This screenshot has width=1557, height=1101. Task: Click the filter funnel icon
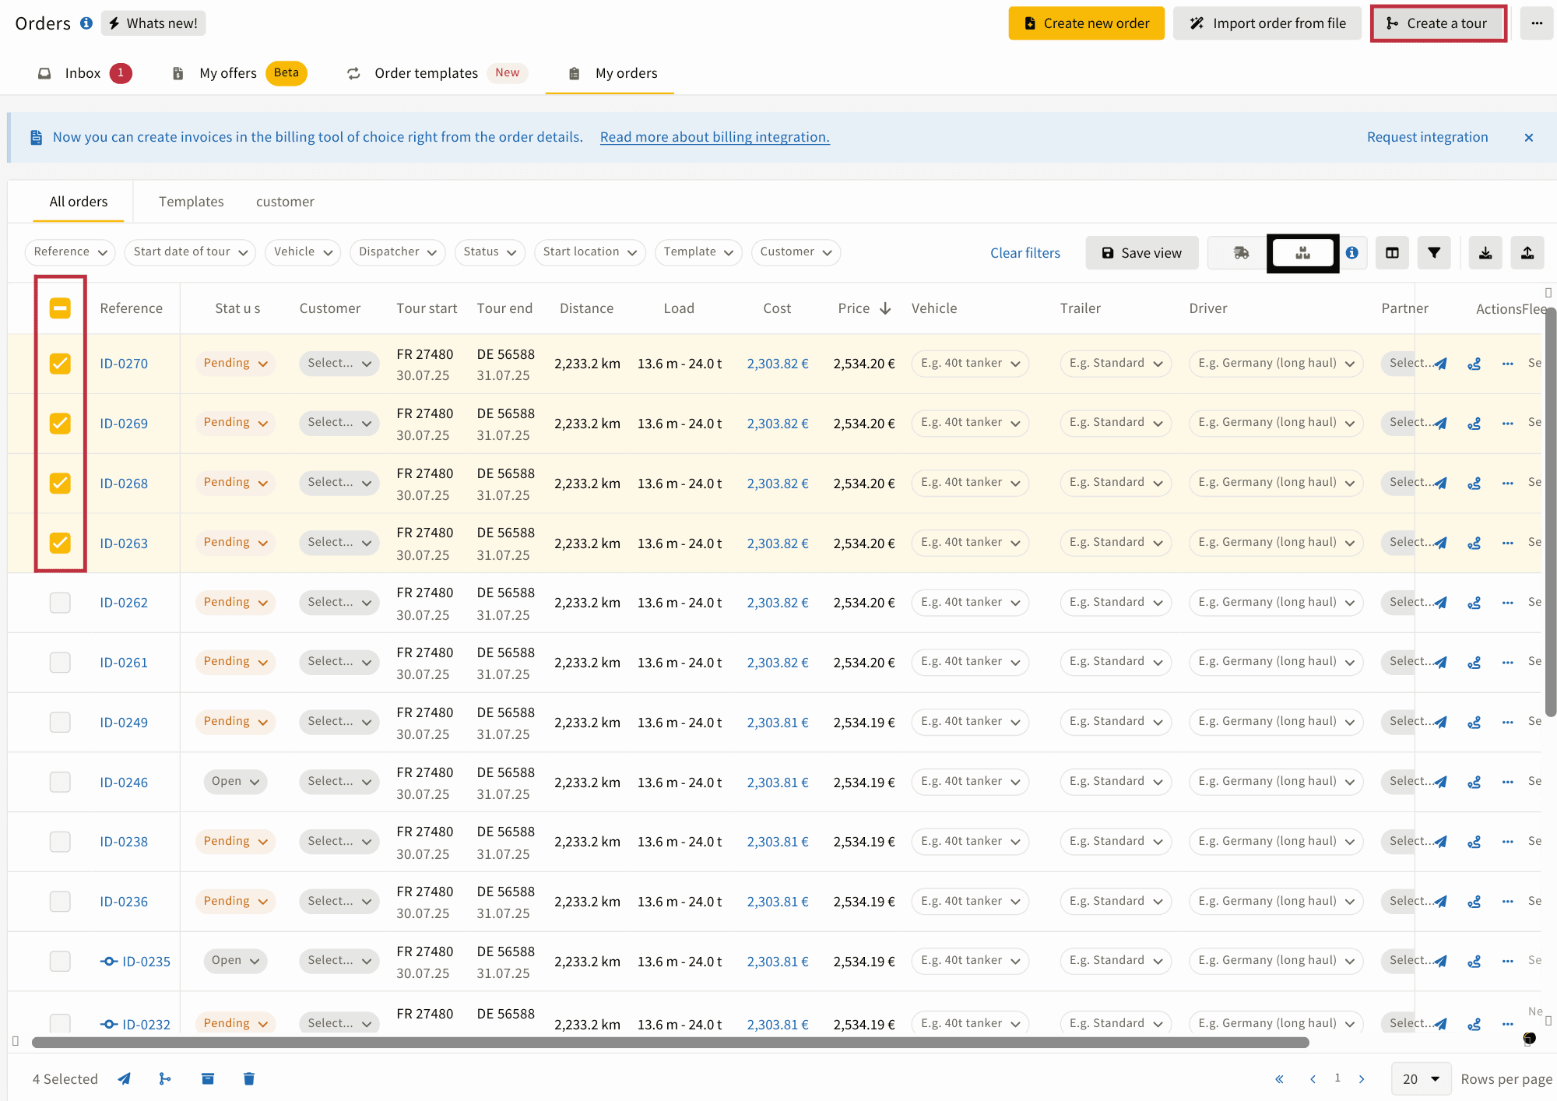[x=1434, y=253]
